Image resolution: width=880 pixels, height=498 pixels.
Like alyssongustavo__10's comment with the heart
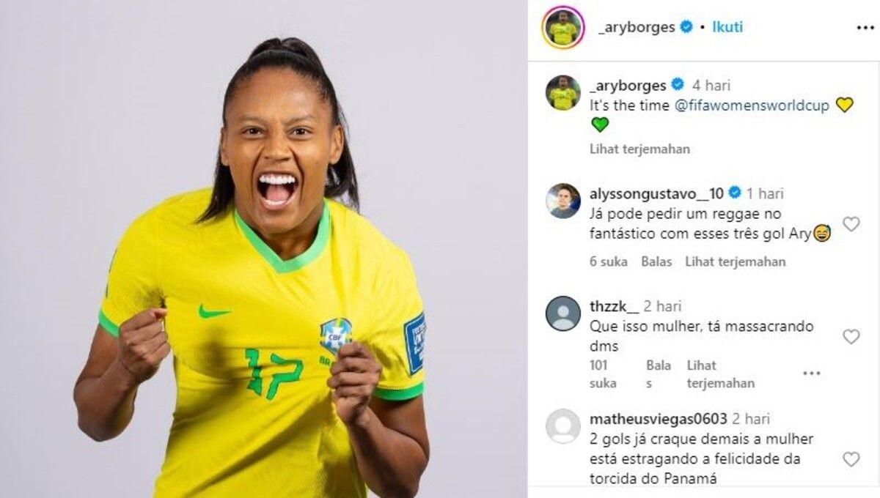click(x=851, y=224)
